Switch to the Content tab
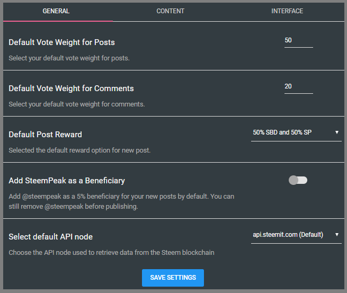347x293 pixels. pyautogui.click(x=171, y=11)
